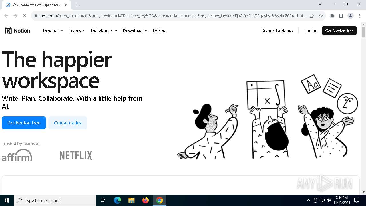Image resolution: width=366 pixels, height=206 pixels.
Task: Share this page from address bar
Action: [x=312, y=16]
